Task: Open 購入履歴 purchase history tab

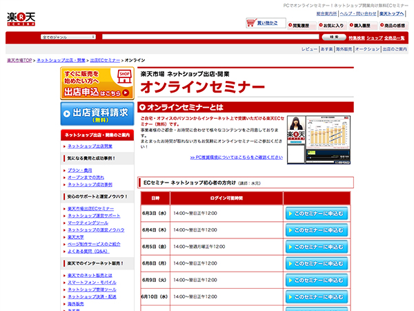Action: tap(362, 26)
